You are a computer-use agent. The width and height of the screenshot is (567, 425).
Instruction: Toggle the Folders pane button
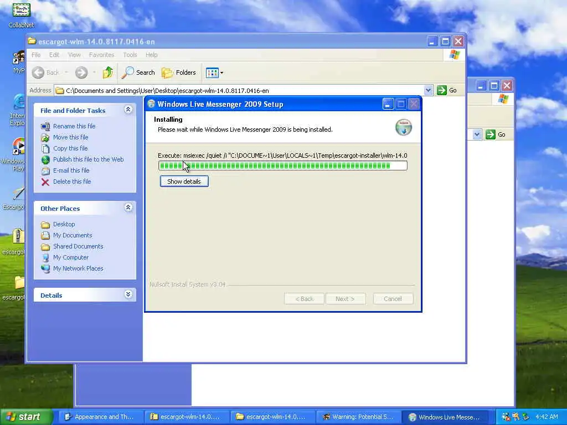pos(179,72)
